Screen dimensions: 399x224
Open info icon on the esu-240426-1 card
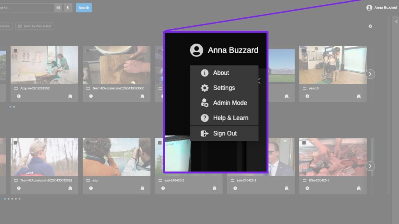coord(235,188)
